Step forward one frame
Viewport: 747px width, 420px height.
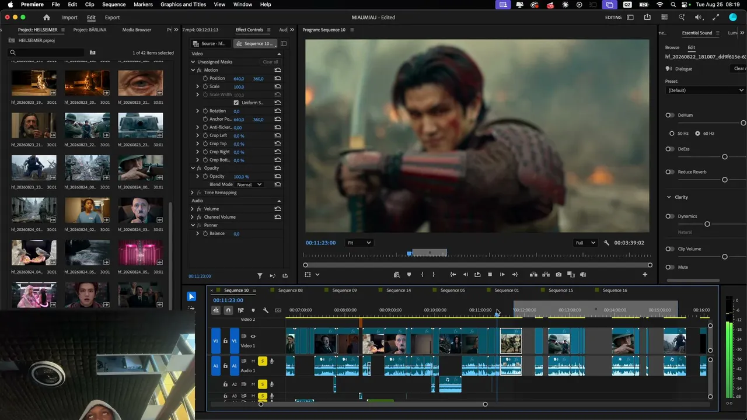pos(502,274)
